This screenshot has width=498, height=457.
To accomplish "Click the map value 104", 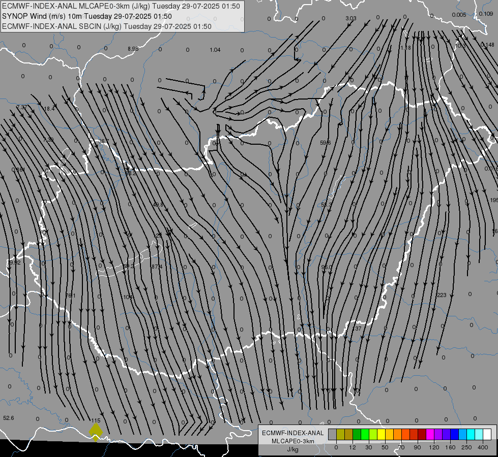I will [128, 297].
